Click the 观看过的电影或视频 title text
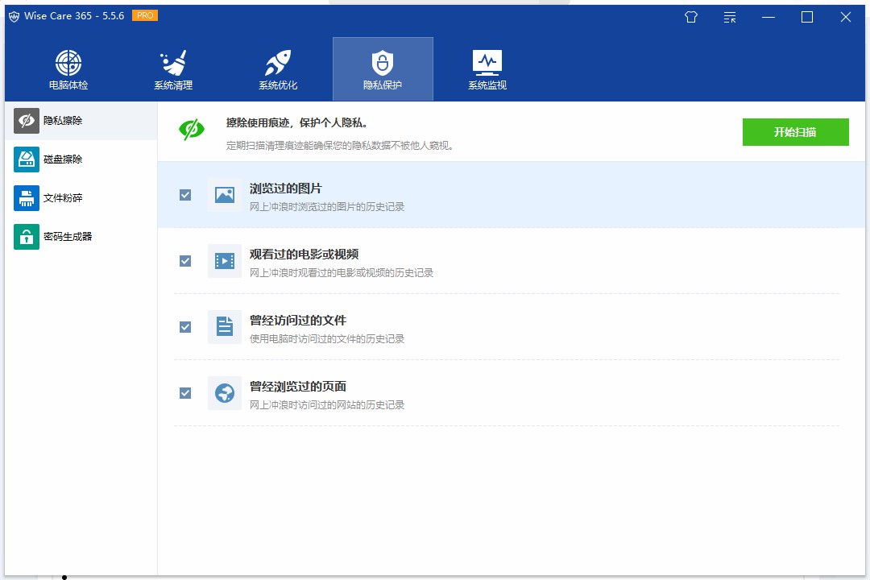 pos(304,255)
